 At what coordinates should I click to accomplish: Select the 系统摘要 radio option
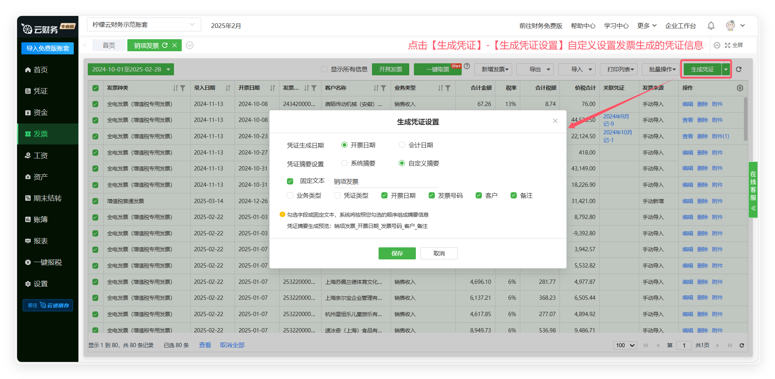coord(344,163)
